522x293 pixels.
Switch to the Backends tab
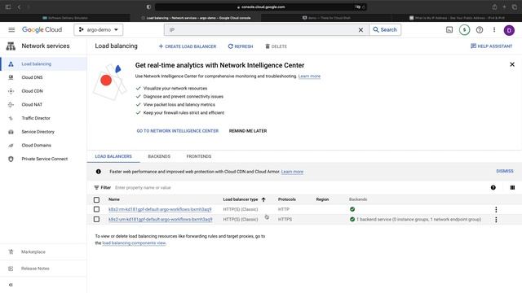click(159, 156)
